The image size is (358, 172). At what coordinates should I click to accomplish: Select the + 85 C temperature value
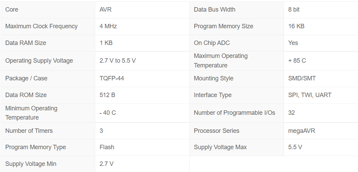297,61
